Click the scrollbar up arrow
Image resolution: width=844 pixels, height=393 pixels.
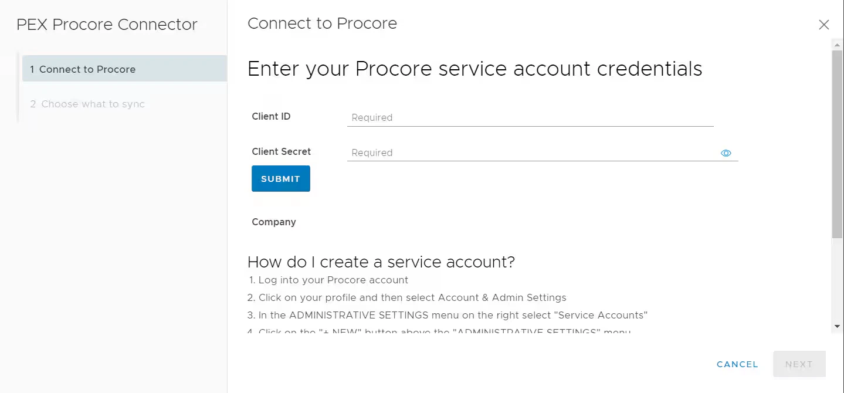click(x=835, y=44)
